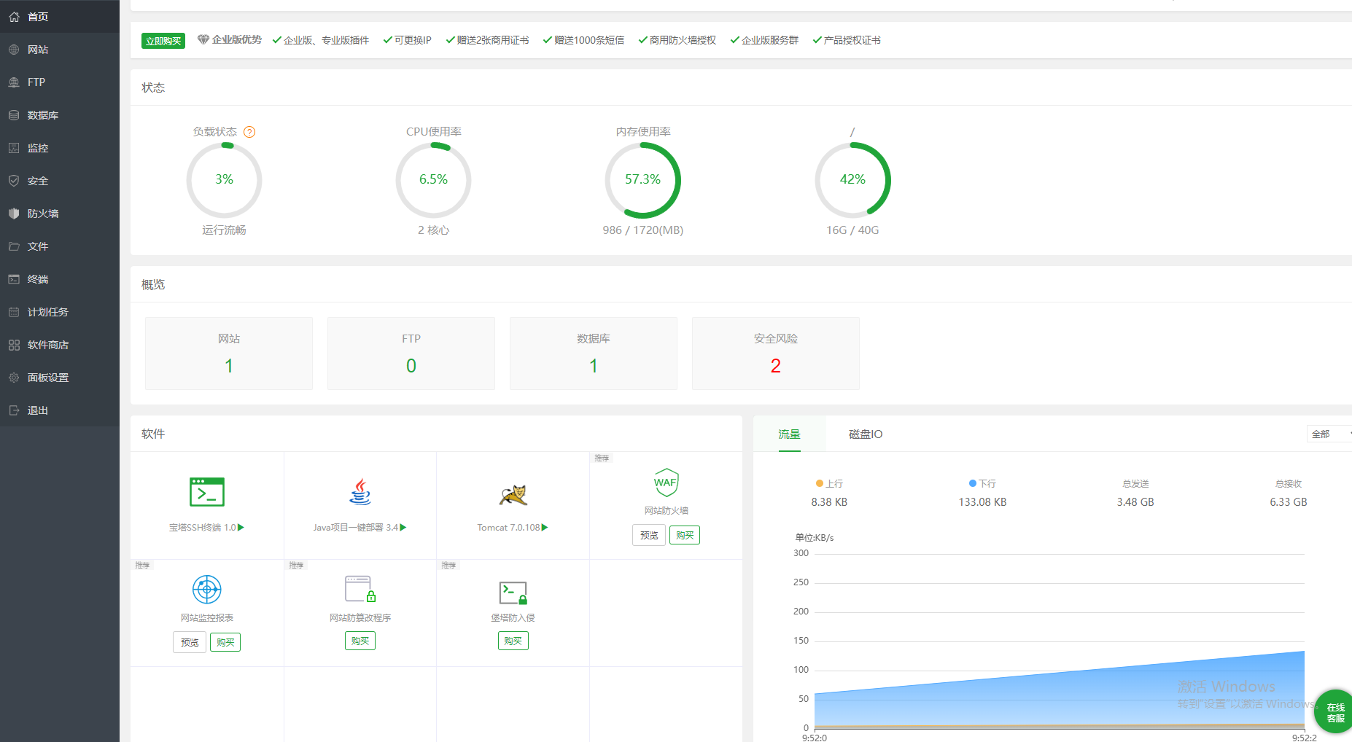Select 数据库 menu item in sidebar
Screen dimensions: 1352x742
point(60,115)
